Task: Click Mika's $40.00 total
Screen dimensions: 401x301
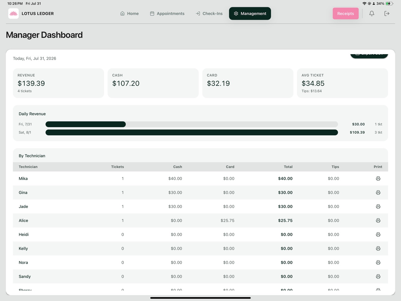Action: click(285, 178)
